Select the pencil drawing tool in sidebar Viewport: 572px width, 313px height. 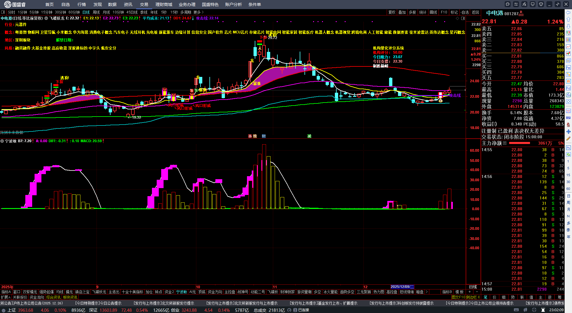(568, 138)
